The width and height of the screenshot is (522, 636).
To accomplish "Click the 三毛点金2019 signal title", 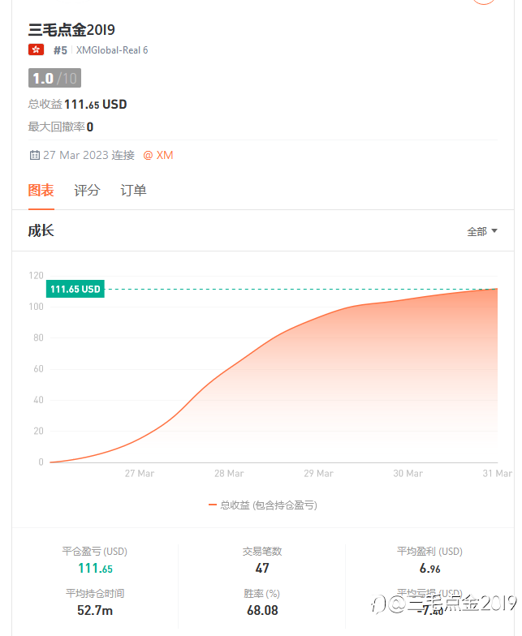I will click(x=71, y=30).
